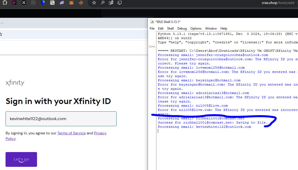
Task: Click the pink pill extension icon
Action: coord(14,3)
